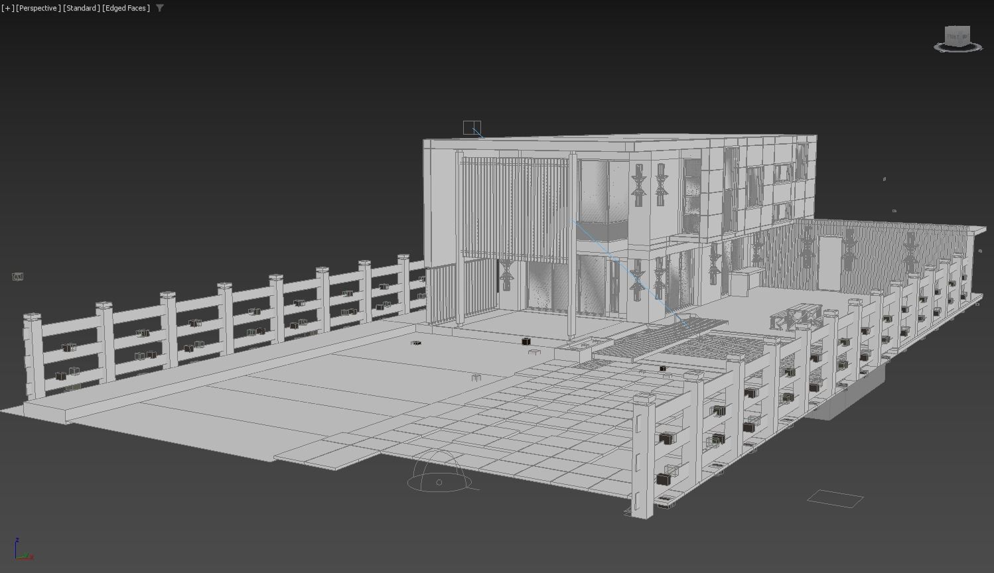
Task: Select the small helper object left of the fence
Action: 18,277
